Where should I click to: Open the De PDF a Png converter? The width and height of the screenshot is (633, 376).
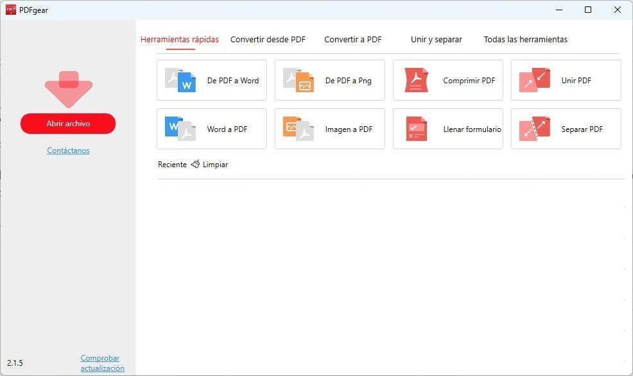(x=329, y=80)
